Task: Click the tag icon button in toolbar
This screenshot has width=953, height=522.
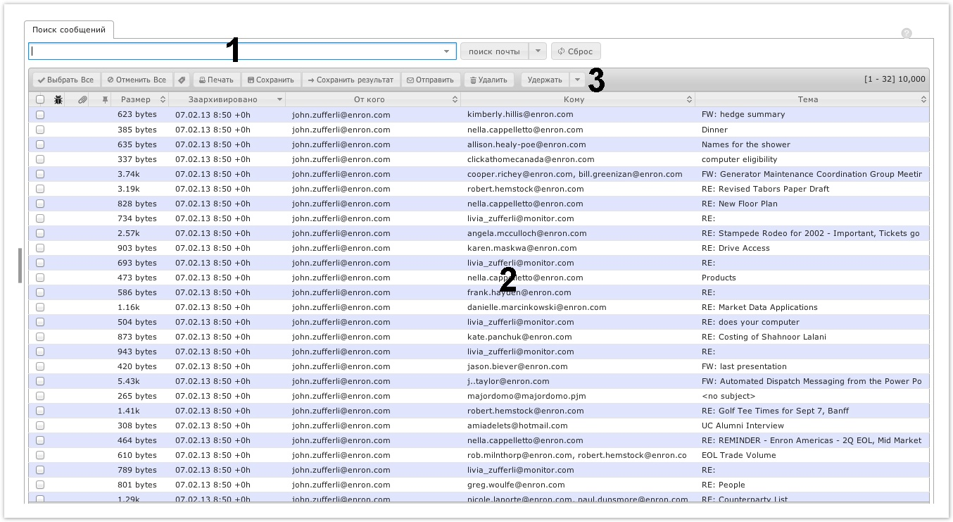Action: click(182, 80)
